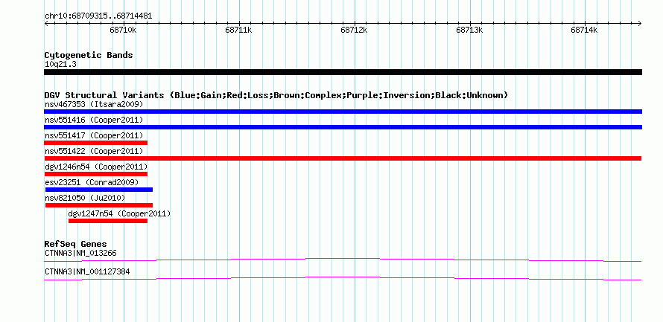Viewport: 663px width, 322px height.
Task: Open the nsv821050 (Ju2010) label
Action: 85,198
